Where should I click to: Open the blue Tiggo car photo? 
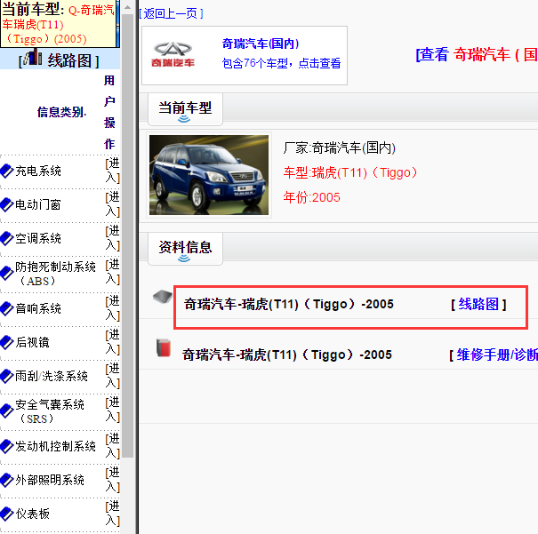tap(209, 175)
